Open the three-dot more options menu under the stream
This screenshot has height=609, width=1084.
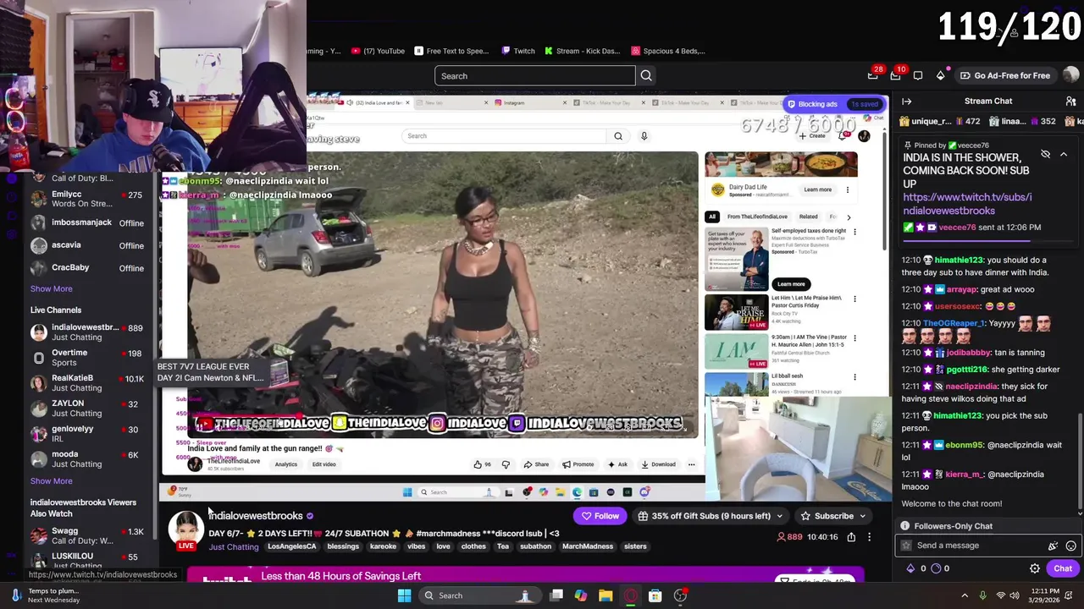pyautogui.click(x=869, y=537)
